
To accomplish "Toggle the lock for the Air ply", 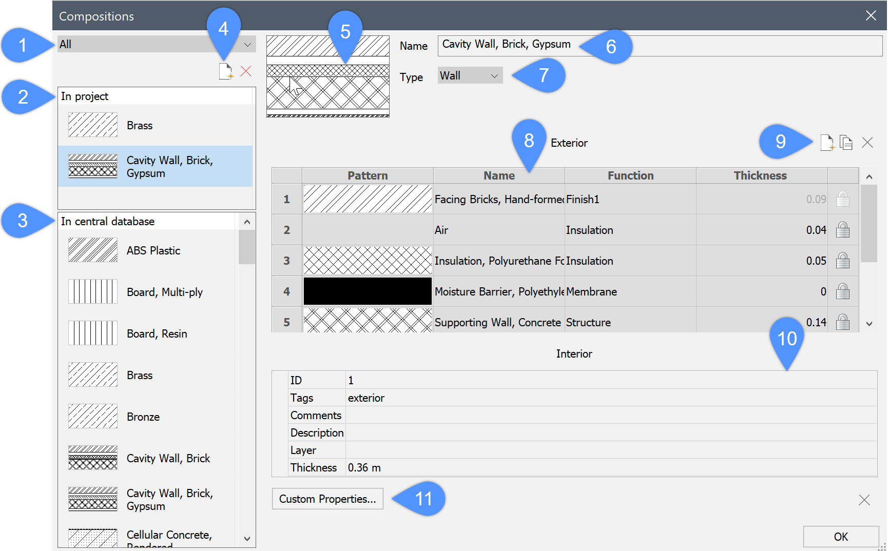I will pos(842,230).
